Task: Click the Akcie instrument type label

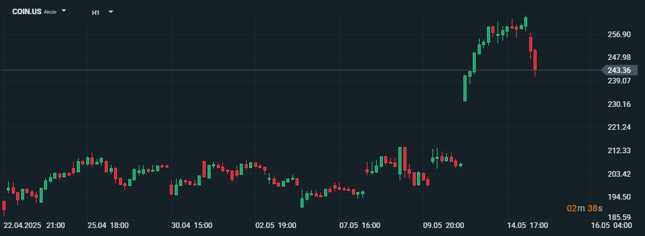Action: pos(50,12)
